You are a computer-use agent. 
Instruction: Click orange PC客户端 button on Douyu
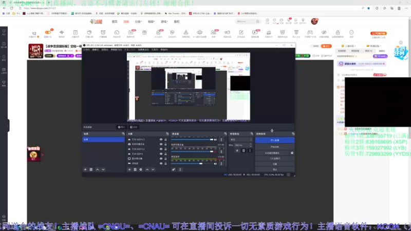point(379,33)
